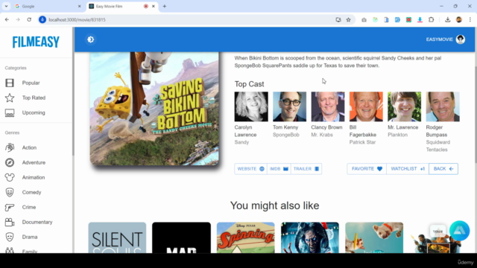The image size is (477, 268).
Task: Click the Comedy mask icon
Action: pos(10,192)
